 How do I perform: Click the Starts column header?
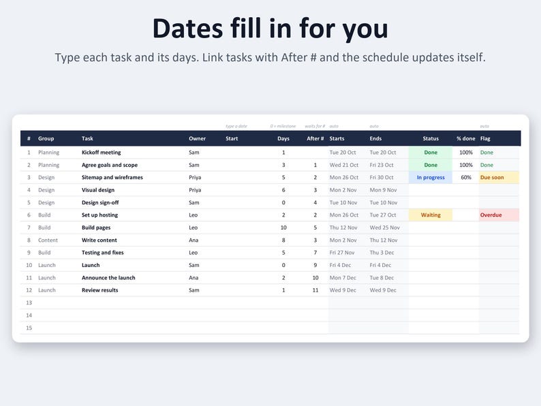tap(337, 138)
